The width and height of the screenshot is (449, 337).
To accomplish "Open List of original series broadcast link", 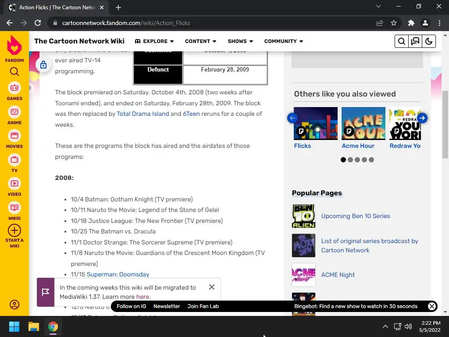I will (x=370, y=246).
